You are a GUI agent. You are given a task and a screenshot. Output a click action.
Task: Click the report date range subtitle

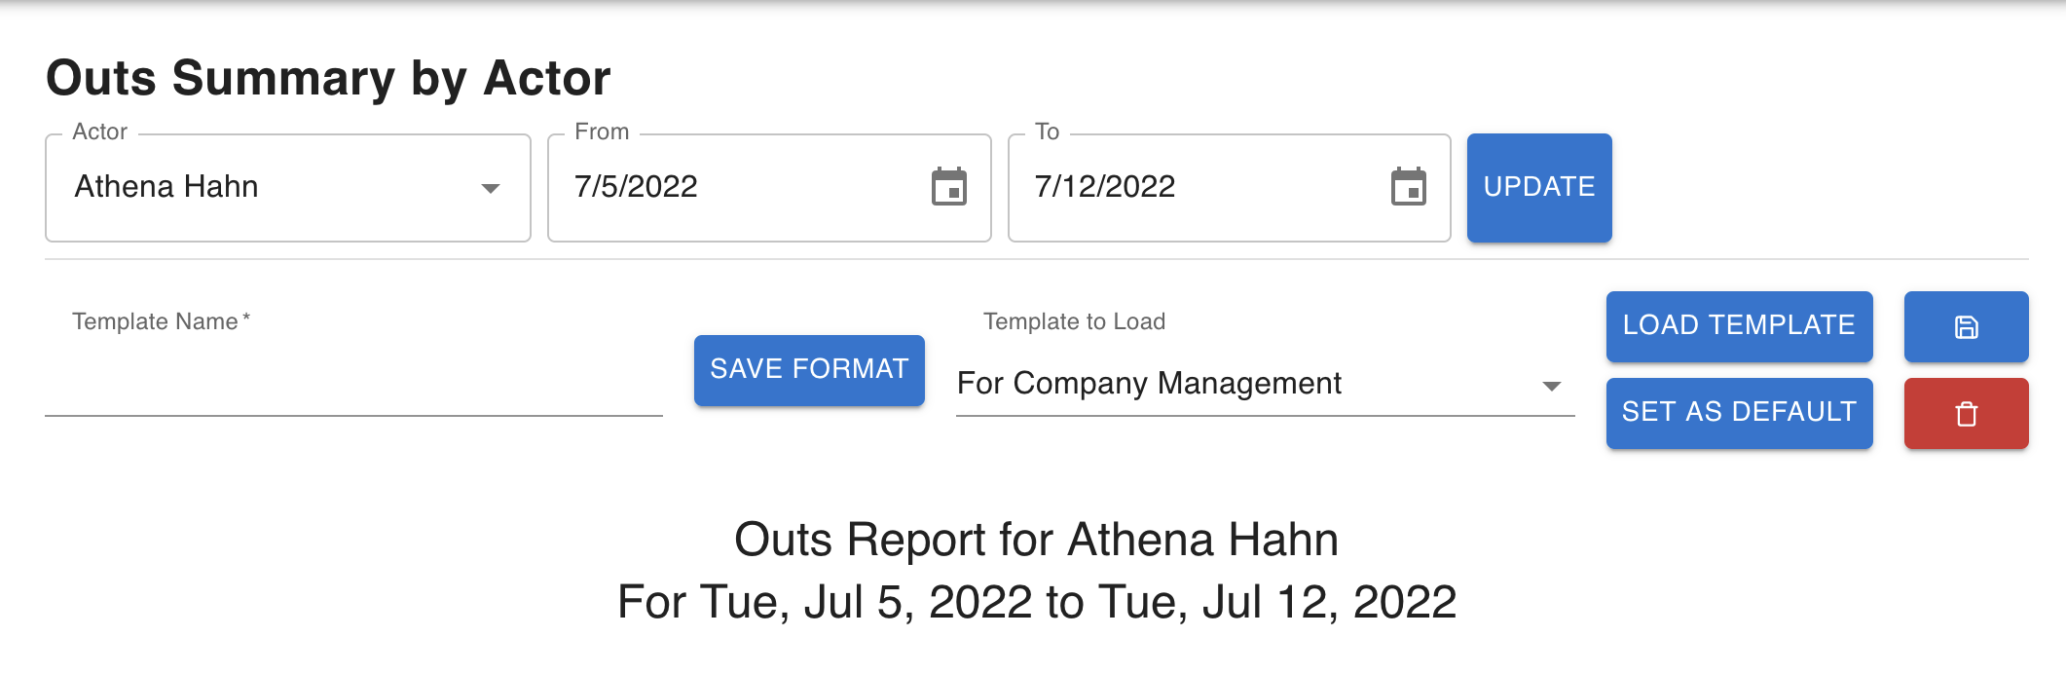tap(1036, 602)
